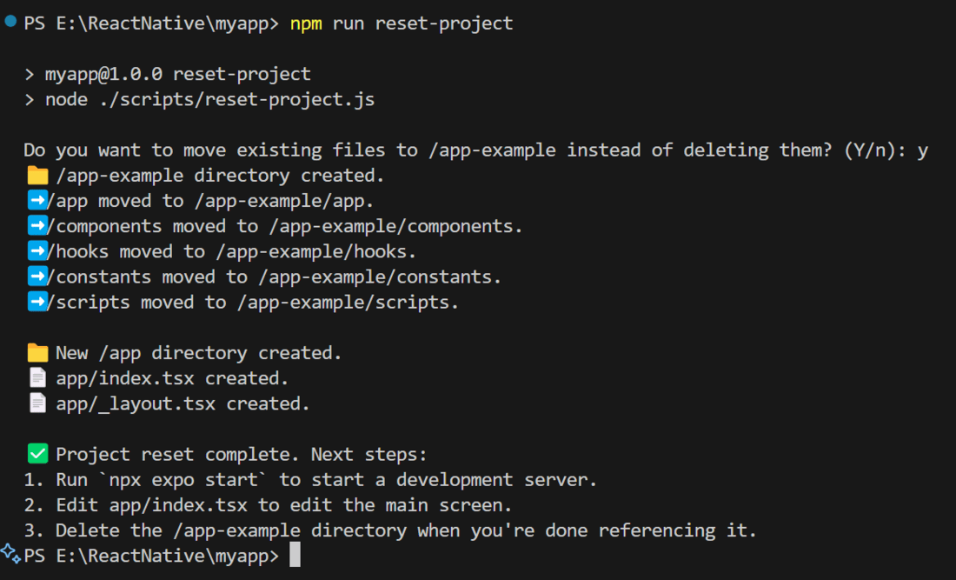
Task: Click the sparkle icon beside the last prompt
Action: 10,552
